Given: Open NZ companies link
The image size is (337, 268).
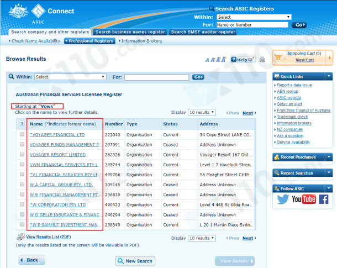Looking at the screenshot, I should [289, 129].
